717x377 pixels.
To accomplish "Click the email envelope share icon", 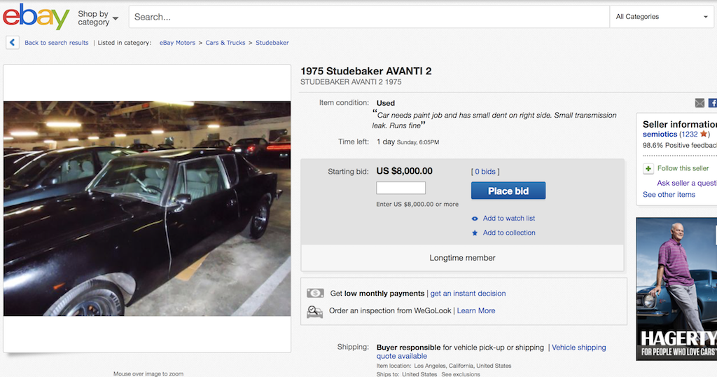I will 699,103.
